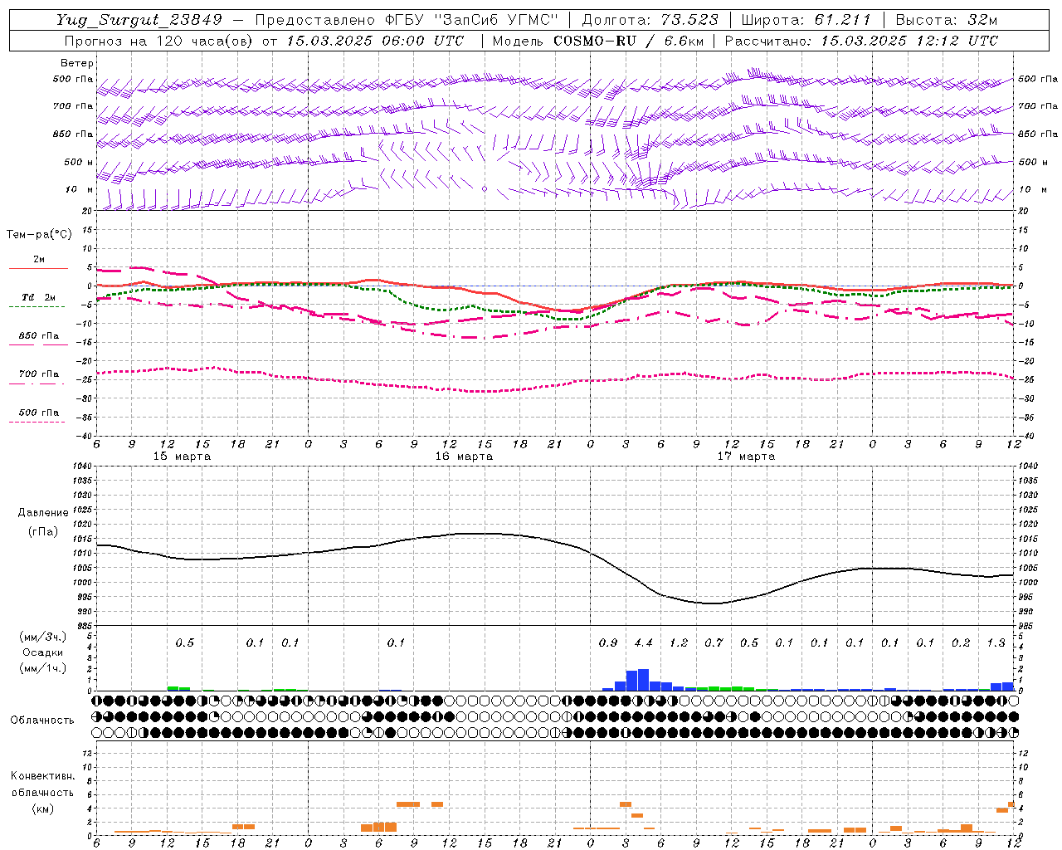Click the 3-hour precipitation value '0.2'
This screenshot has width=1062, height=850.
tap(961, 643)
